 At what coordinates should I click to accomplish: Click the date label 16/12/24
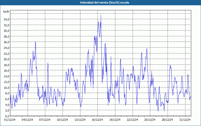(x=97, y=120)
